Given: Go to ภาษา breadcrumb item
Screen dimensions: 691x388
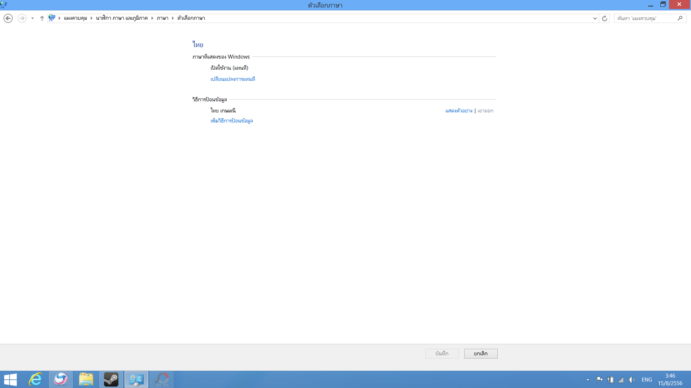Looking at the screenshot, I should coord(162,18).
